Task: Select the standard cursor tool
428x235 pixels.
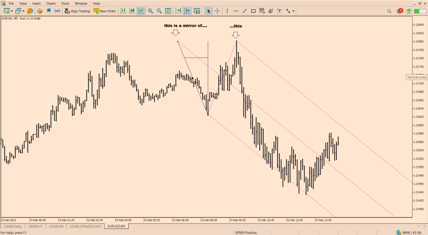Action: coord(208,11)
